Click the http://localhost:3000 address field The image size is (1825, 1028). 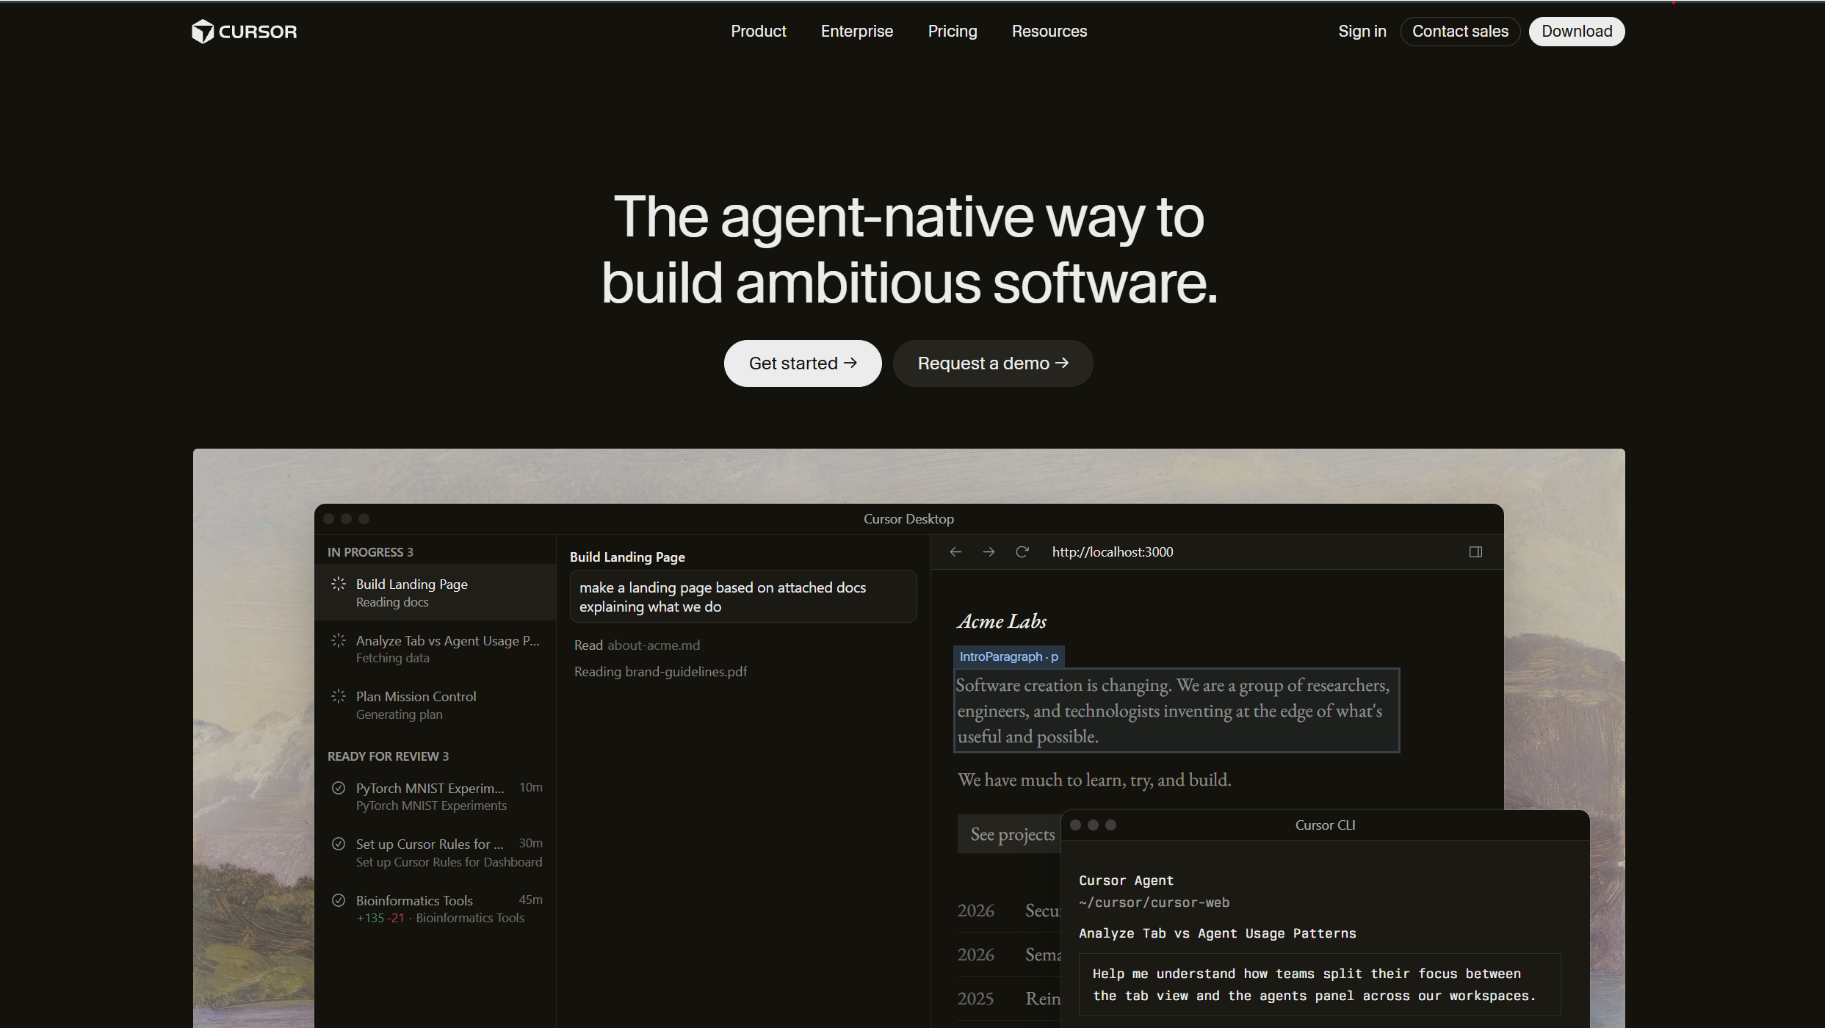click(1112, 552)
